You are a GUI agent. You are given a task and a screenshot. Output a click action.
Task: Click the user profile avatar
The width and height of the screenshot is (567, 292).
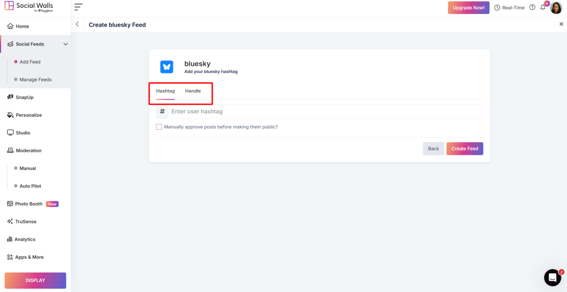(556, 8)
